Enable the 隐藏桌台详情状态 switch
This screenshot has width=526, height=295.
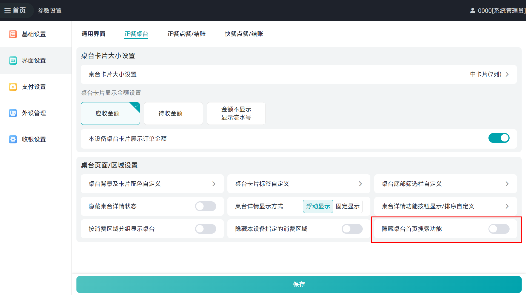coord(205,206)
